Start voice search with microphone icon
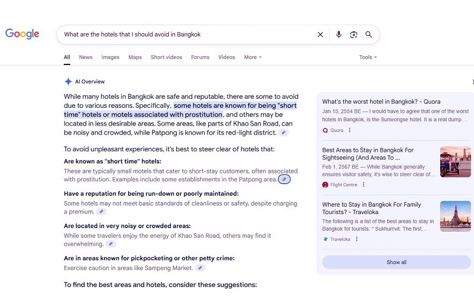Image resolution: width=474 pixels, height=308 pixels. tap(338, 34)
